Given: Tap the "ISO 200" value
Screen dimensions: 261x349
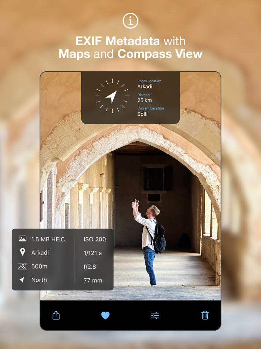Looking at the screenshot, I should [95, 239].
